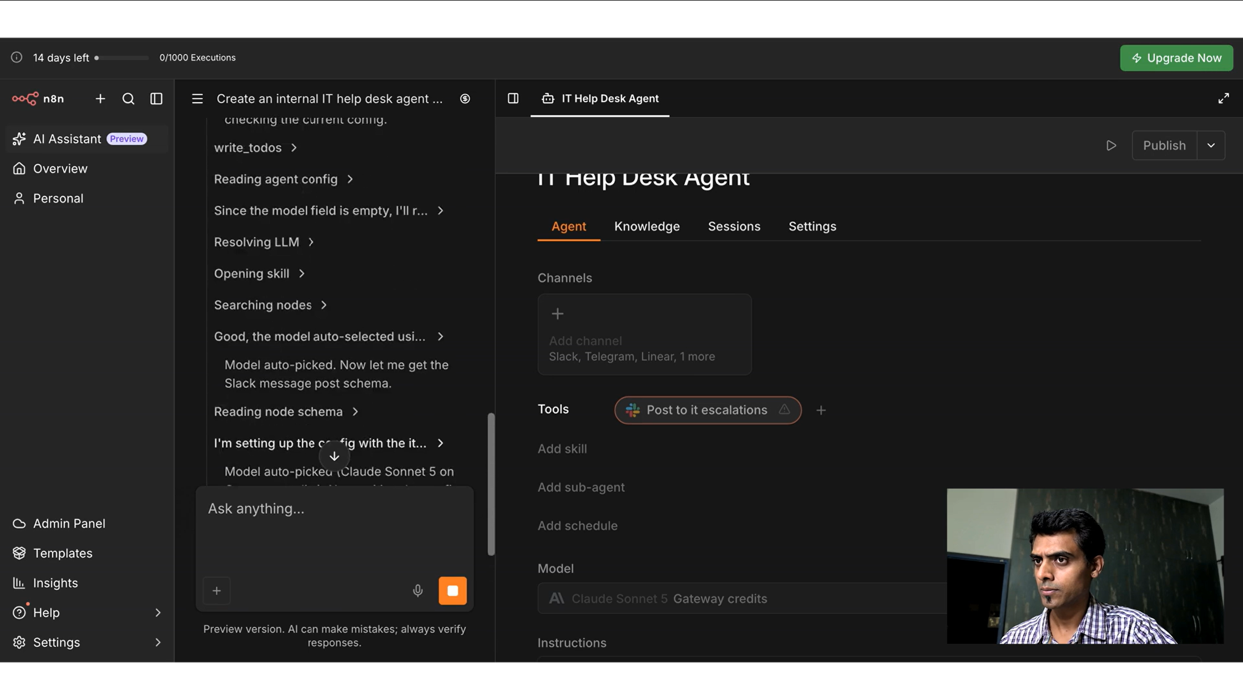Click the warning icon on escalations tool

784,409
